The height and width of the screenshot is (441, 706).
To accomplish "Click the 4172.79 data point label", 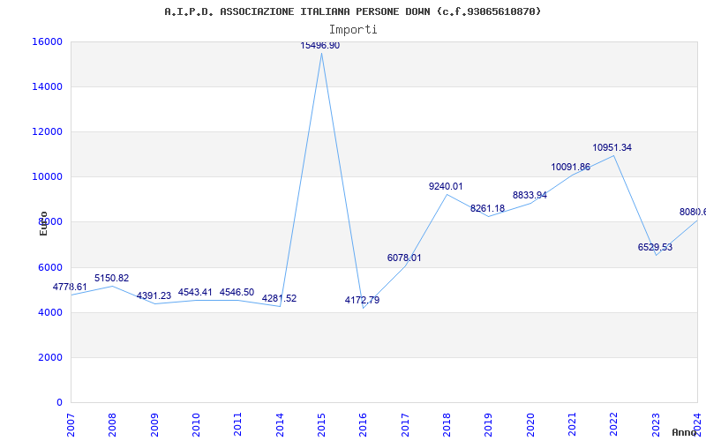I will [362, 301].
